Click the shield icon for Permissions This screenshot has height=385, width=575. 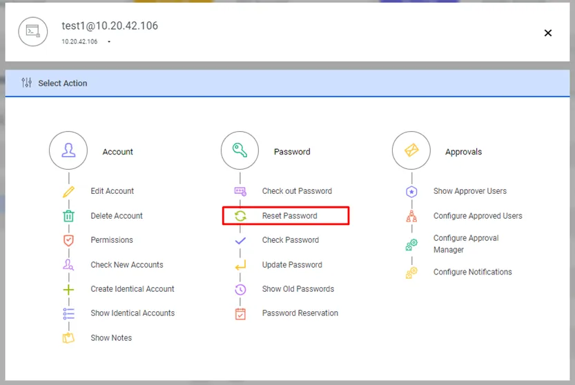(68, 241)
